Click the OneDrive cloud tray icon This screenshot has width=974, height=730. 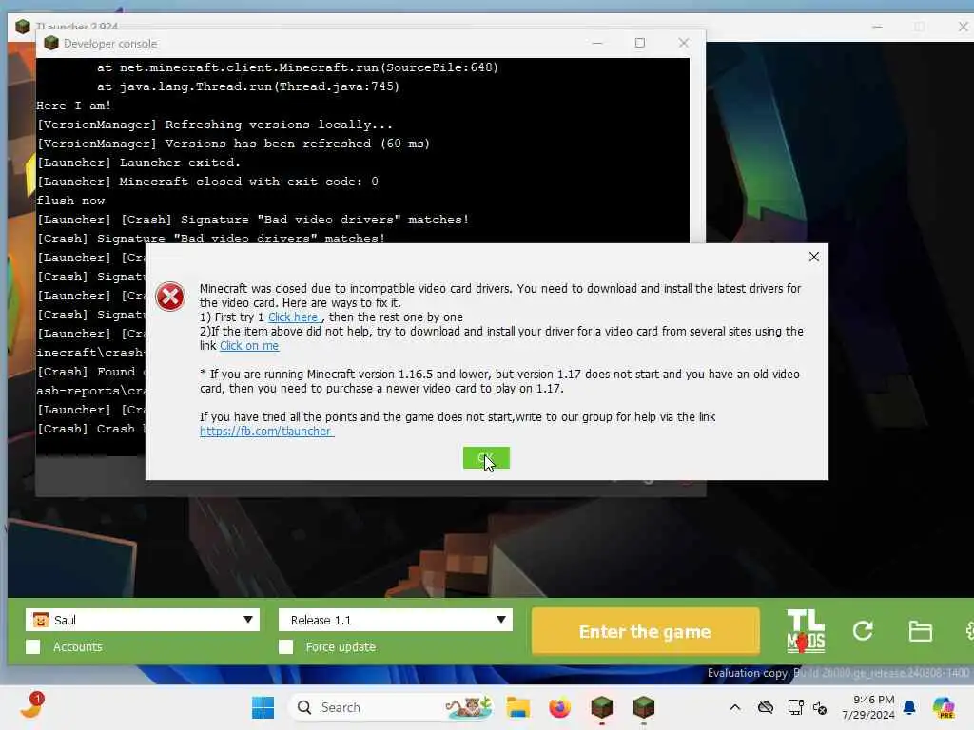(x=766, y=707)
